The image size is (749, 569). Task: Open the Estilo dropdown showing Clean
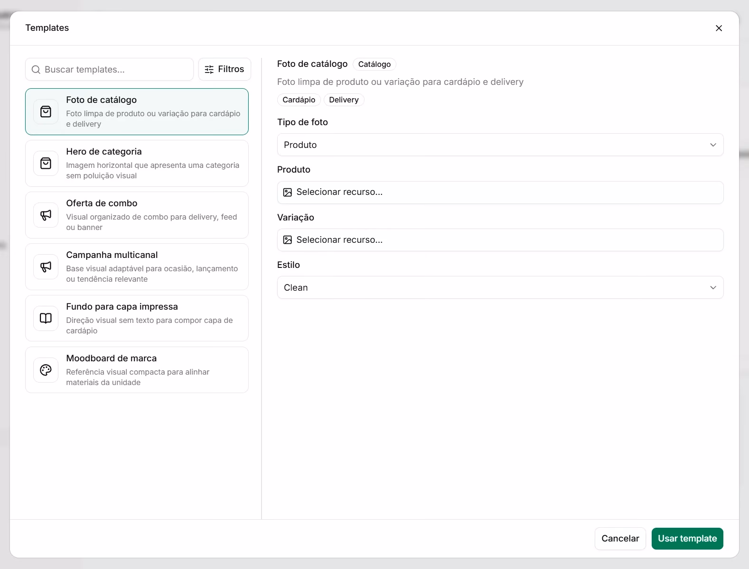[500, 287]
